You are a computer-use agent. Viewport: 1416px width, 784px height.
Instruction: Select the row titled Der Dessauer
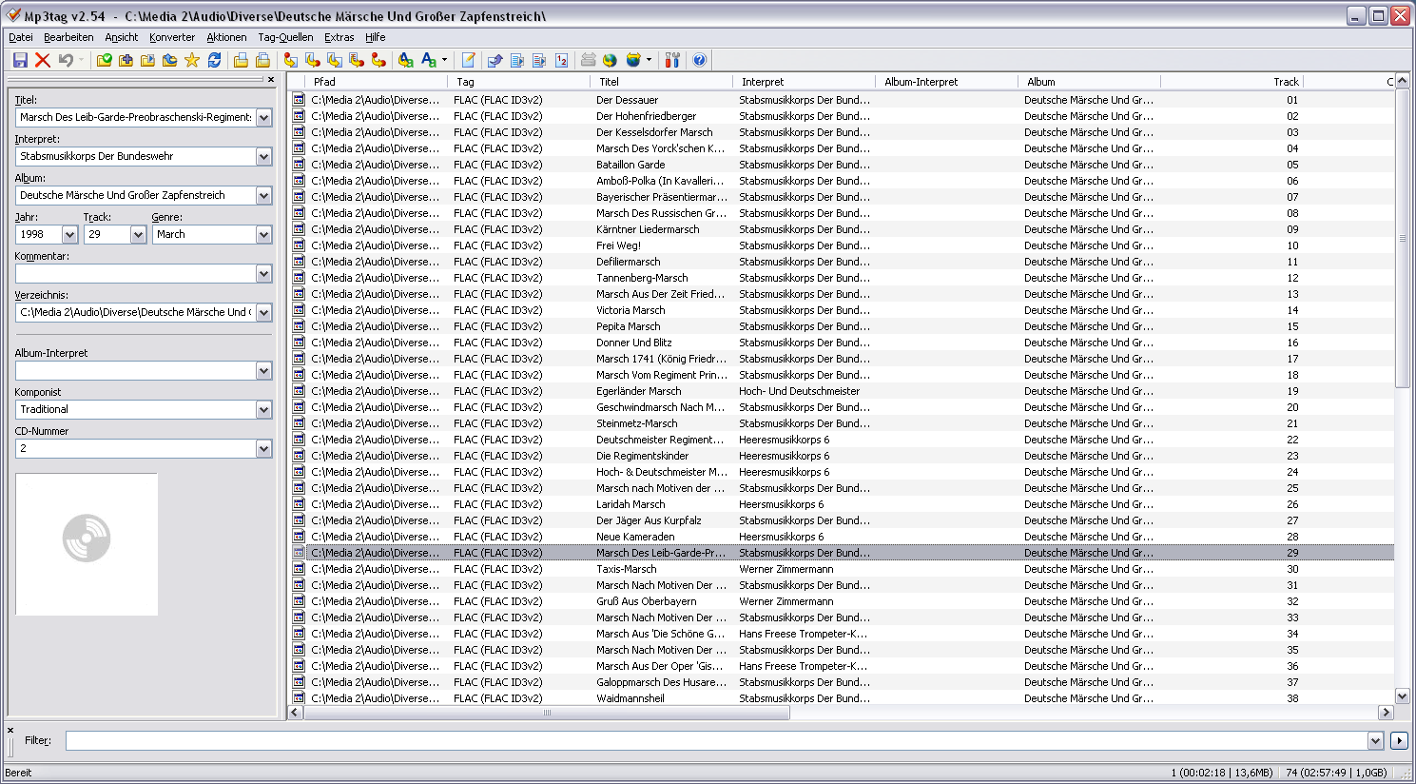tap(842, 100)
